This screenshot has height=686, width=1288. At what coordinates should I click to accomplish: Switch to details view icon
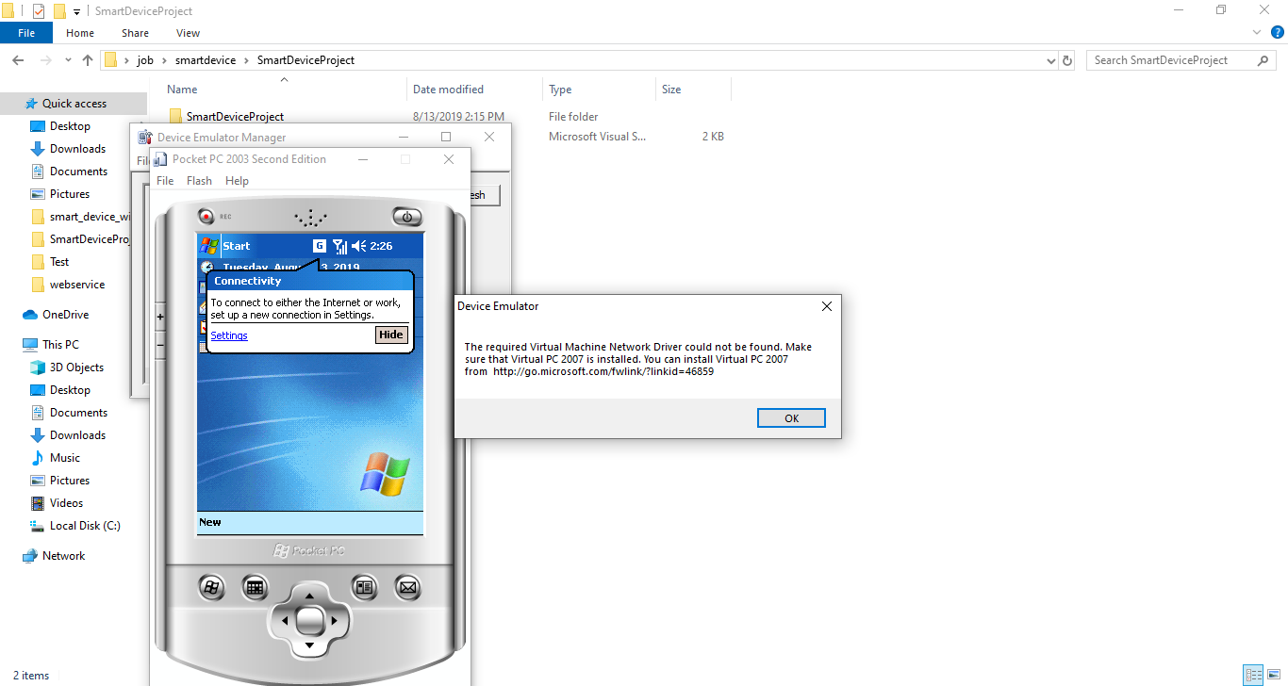(x=1253, y=675)
